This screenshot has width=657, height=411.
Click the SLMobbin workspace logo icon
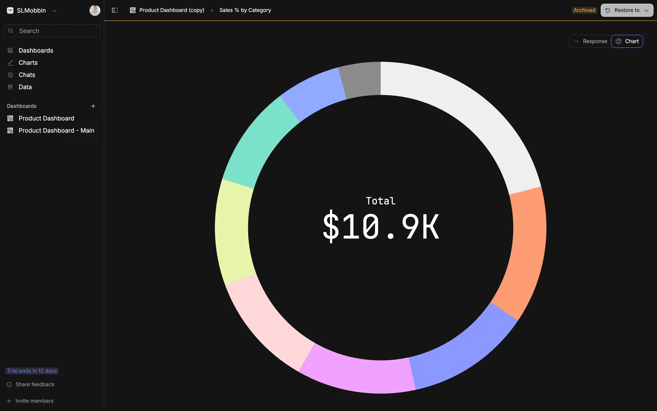pyautogui.click(x=10, y=10)
